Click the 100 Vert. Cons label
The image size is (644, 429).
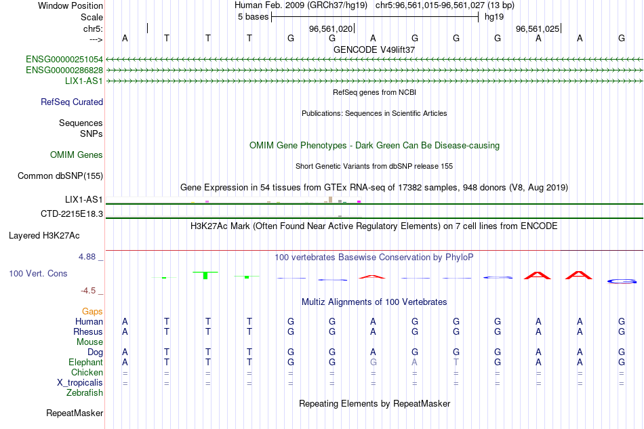(38, 273)
